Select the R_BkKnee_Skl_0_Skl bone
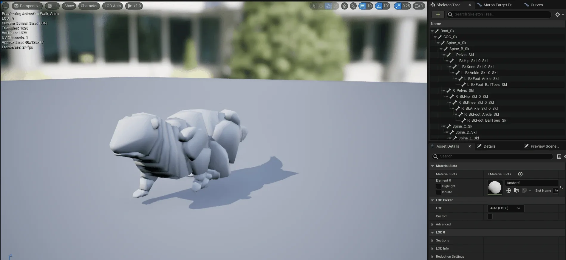The height and width of the screenshot is (260, 566). coord(476,103)
